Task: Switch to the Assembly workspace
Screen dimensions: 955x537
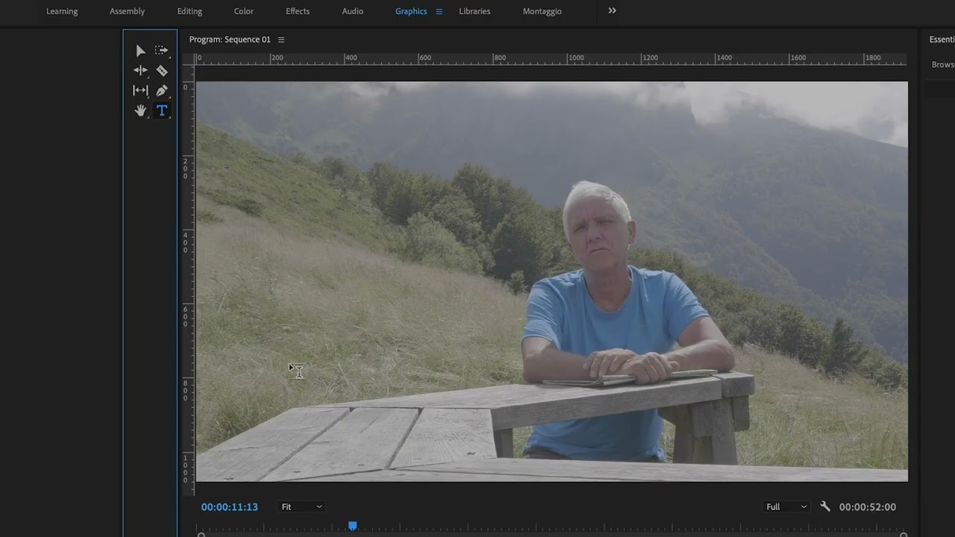Action: point(127,11)
